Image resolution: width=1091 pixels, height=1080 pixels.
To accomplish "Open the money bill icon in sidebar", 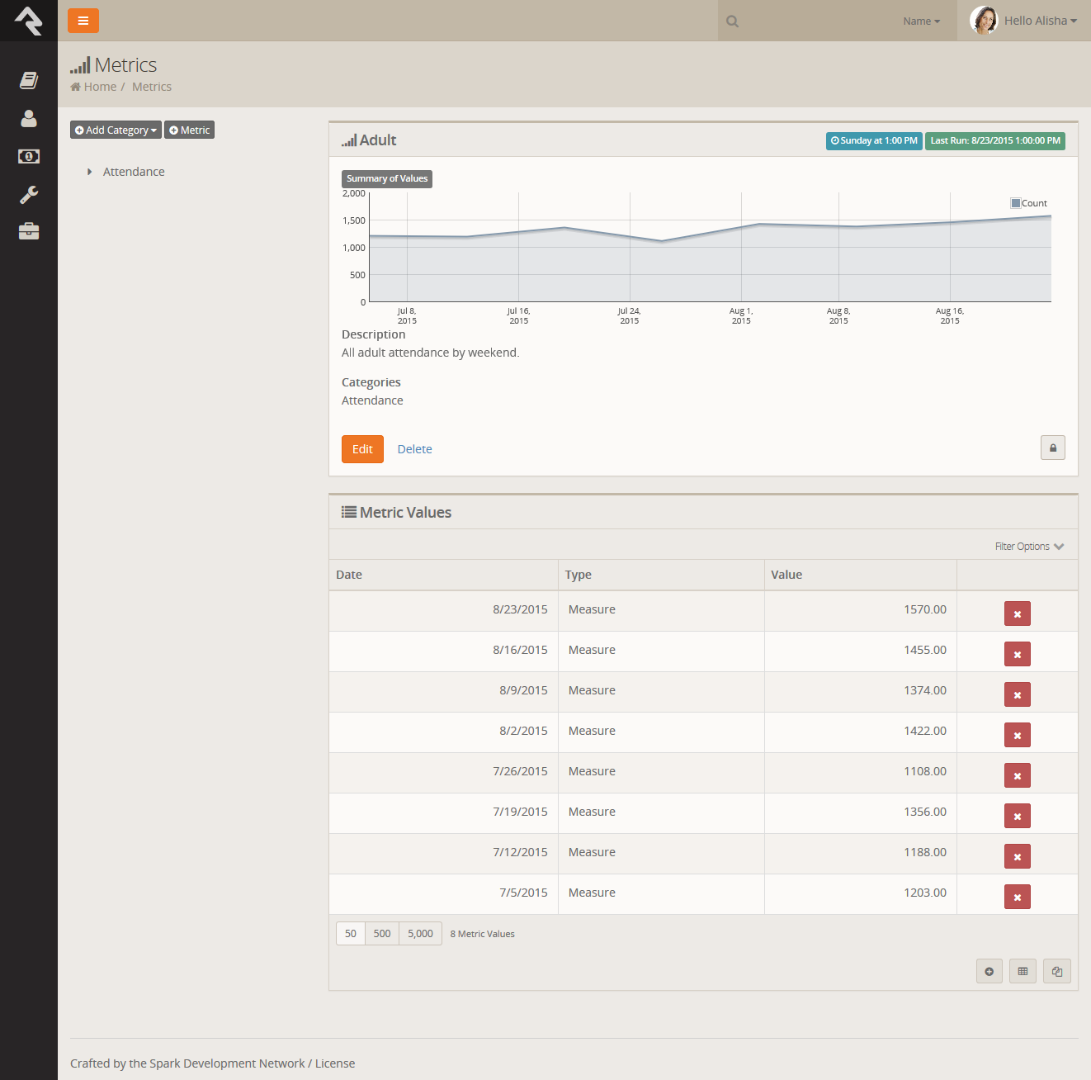I will [x=29, y=156].
